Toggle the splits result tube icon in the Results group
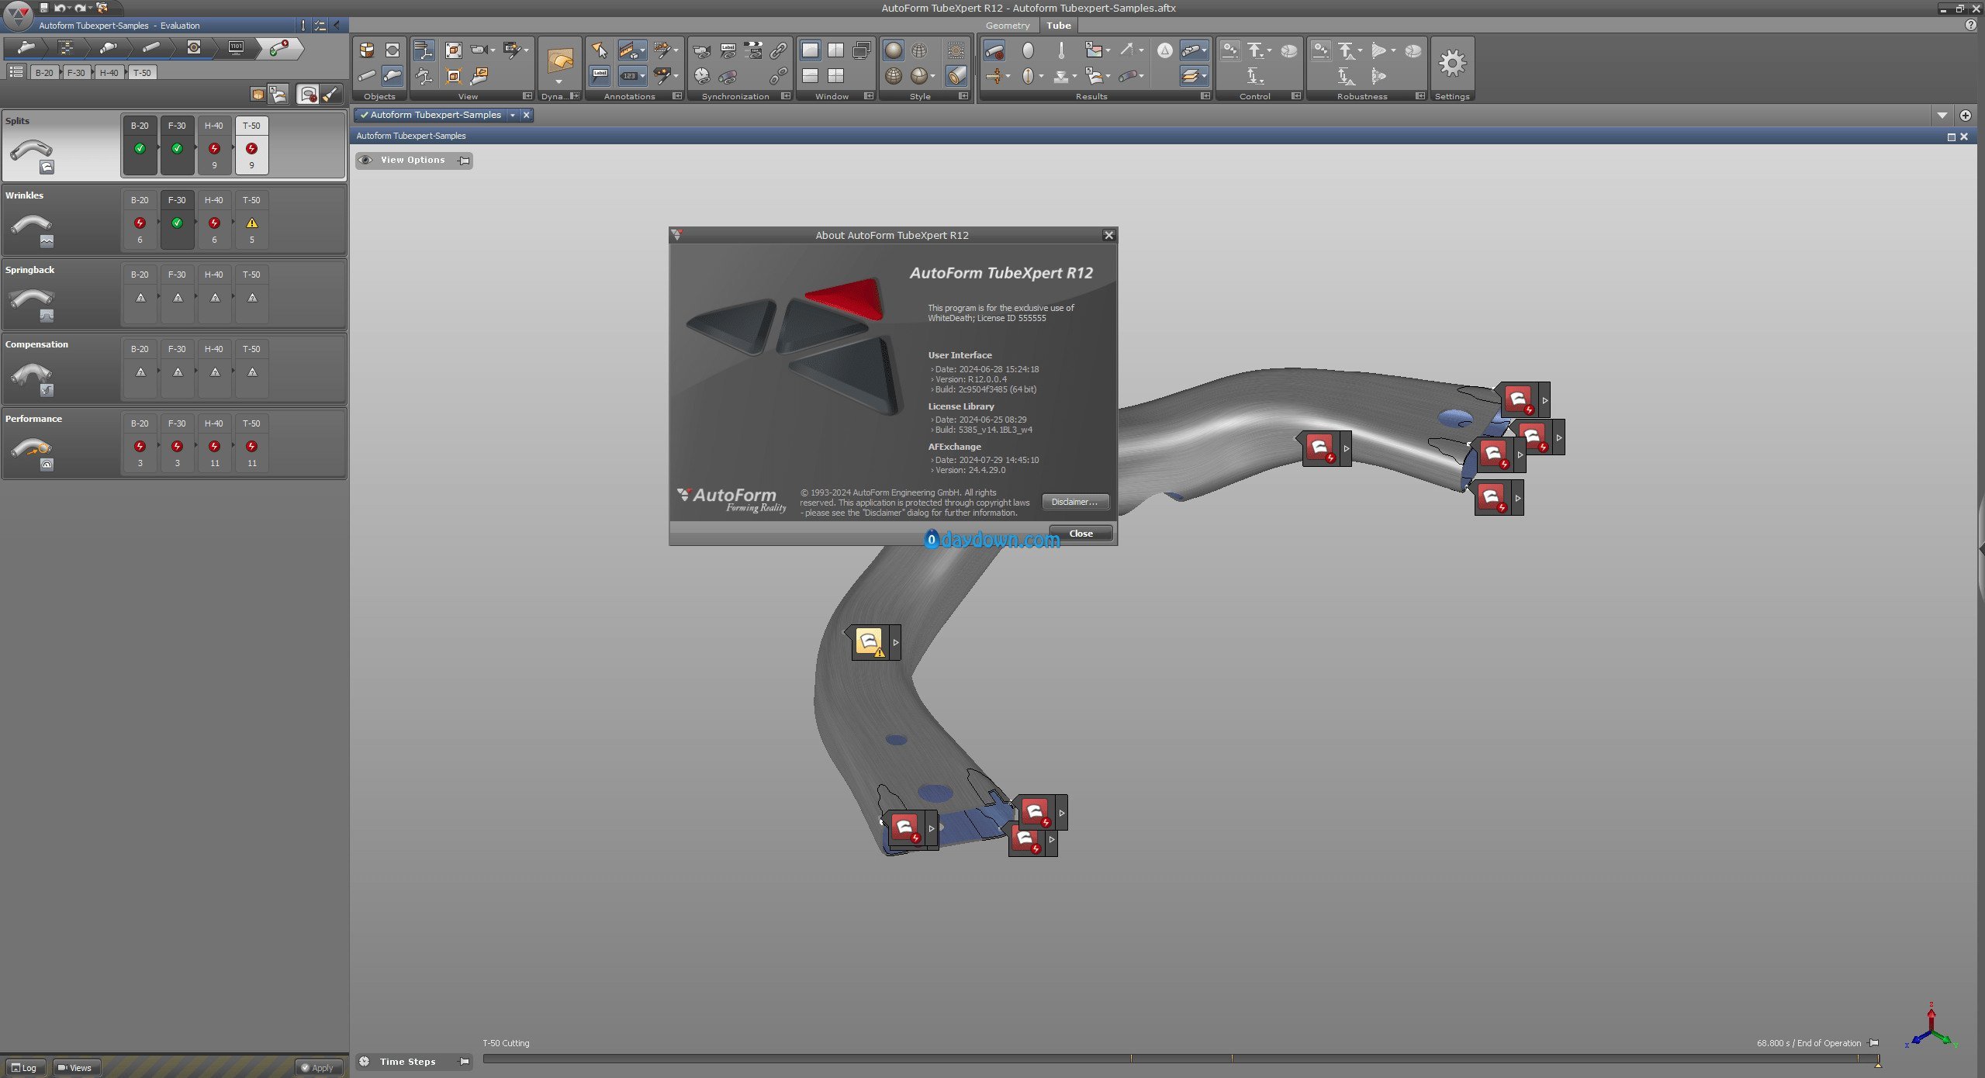 [x=994, y=51]
